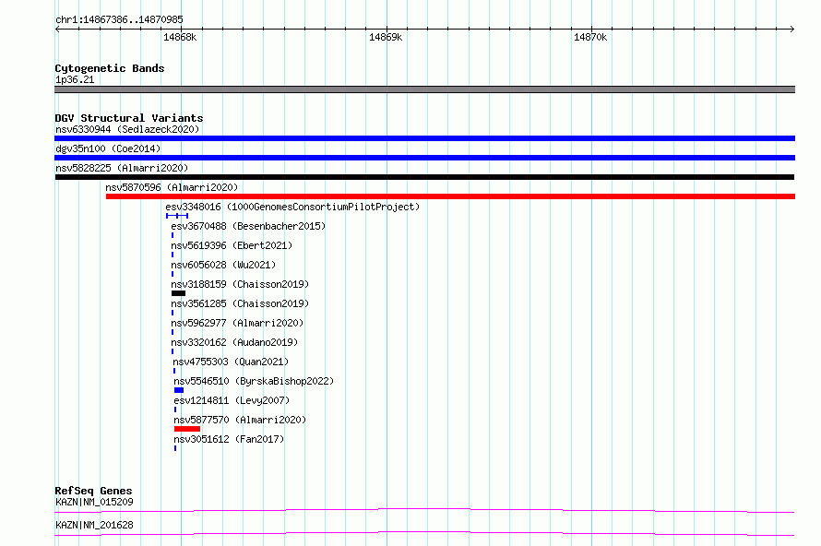Open the dgv35n100 (Coe2014) variant label

[x=108, y=148]
